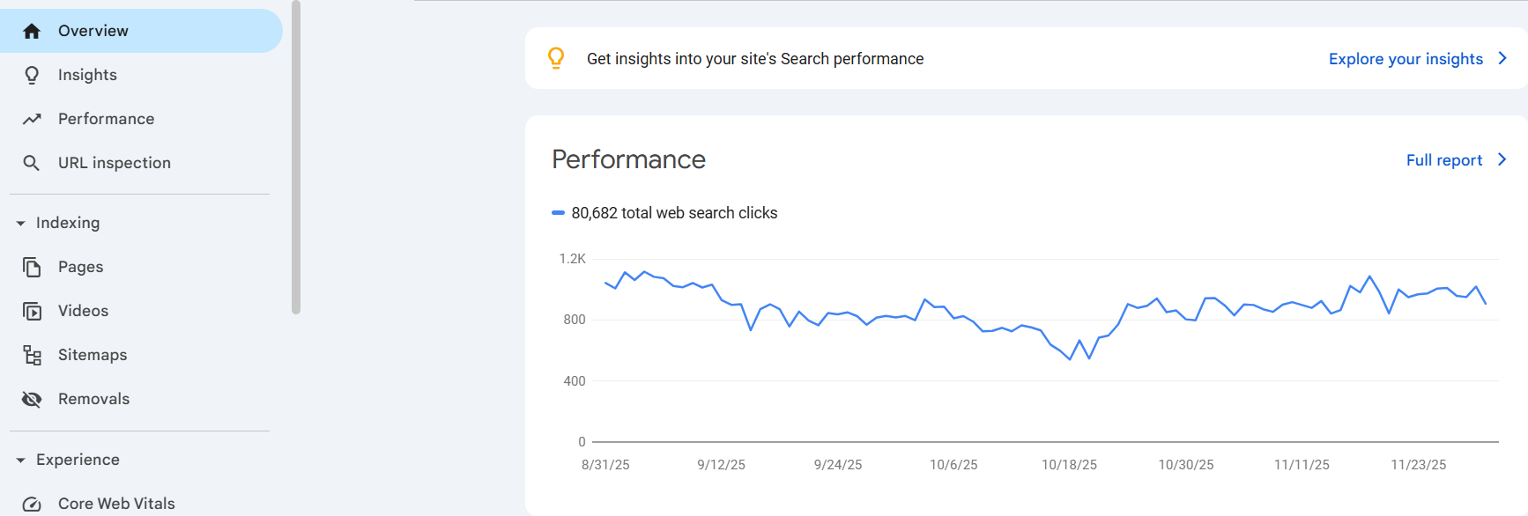Click the blue web search clicks legend swatch
The height and width of the screenshot is (516, 1528).
click(558, 212)
